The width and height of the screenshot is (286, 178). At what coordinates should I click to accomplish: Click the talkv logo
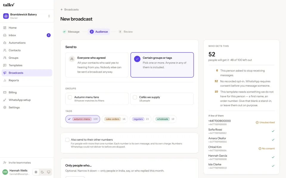pos(9,5)
